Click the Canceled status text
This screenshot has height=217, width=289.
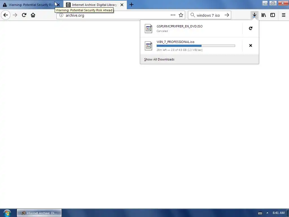pos(162,31)
